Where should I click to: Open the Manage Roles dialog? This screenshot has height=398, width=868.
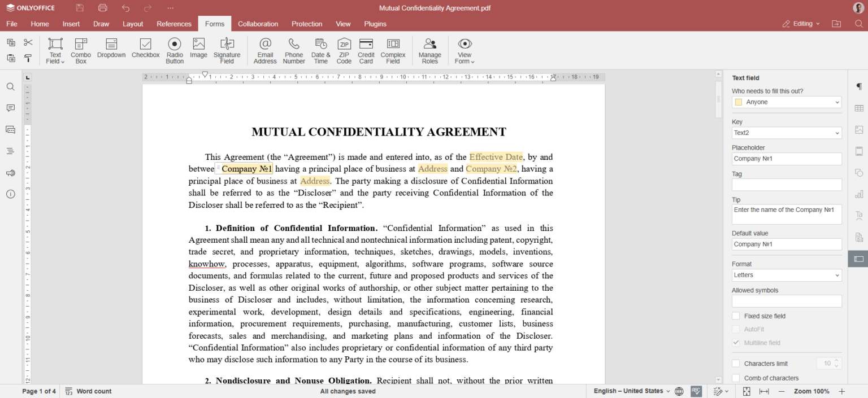429,50
